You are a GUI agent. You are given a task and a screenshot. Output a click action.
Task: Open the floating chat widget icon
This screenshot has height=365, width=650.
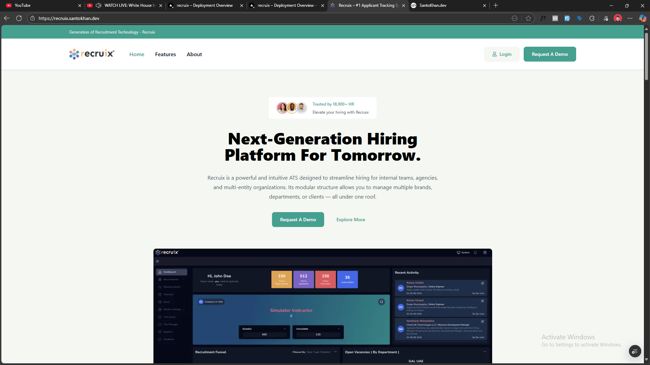click(635, 351)
